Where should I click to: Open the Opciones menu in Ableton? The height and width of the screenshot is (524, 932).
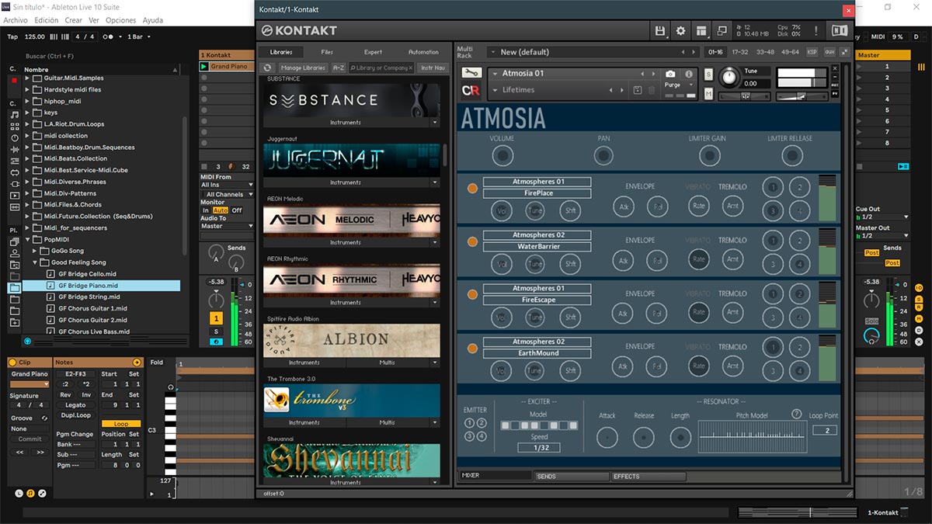click(x=120, y=20)
